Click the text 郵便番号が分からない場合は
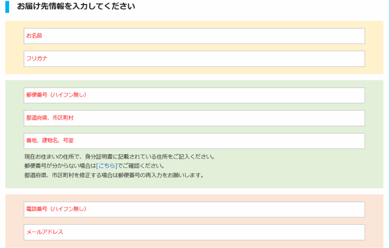This screenshot has height=248, width=390. [60, 166]
